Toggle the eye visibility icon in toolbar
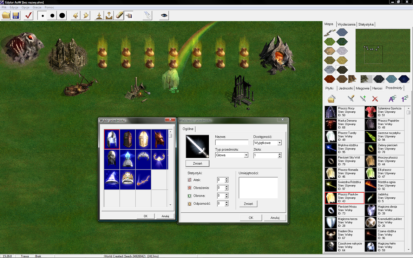 [164, 15]
